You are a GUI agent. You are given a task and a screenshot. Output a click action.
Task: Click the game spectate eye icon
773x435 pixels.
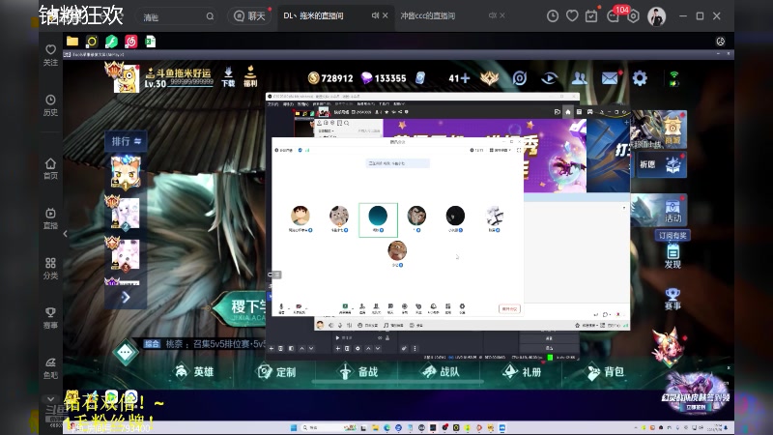pyautogui.click(x=549, y=78)
